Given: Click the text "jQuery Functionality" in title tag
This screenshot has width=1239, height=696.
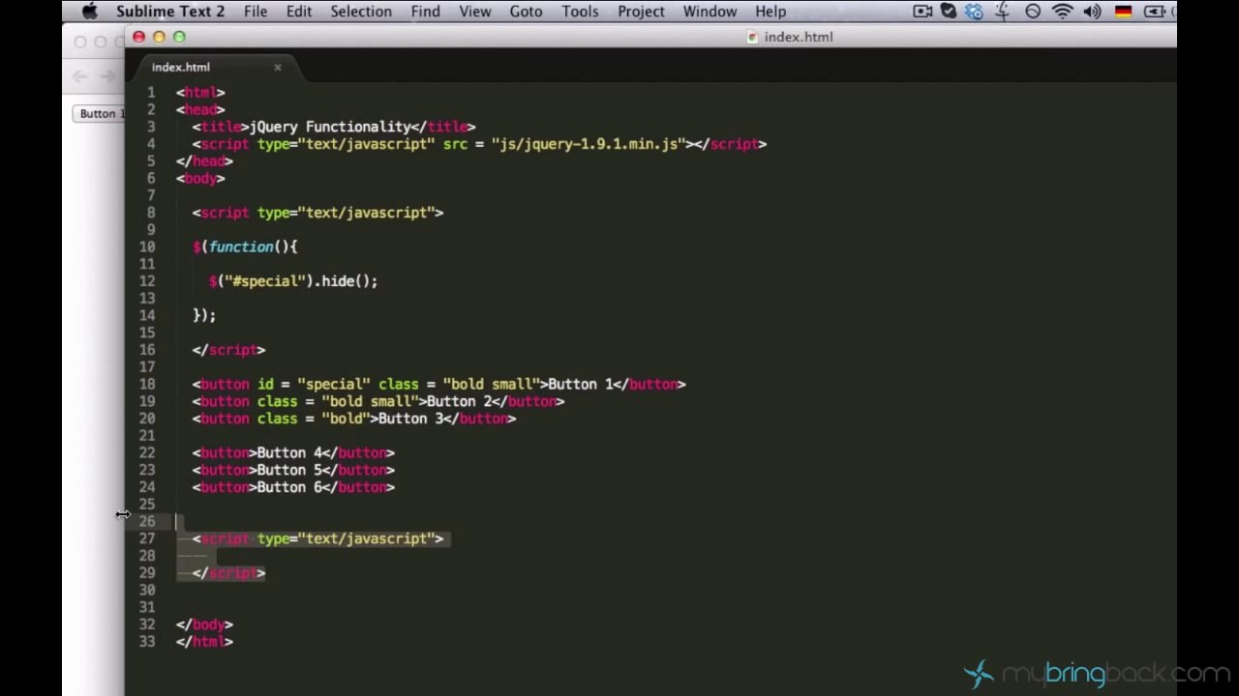Looking at the screenshot, I should coord(330,127).
